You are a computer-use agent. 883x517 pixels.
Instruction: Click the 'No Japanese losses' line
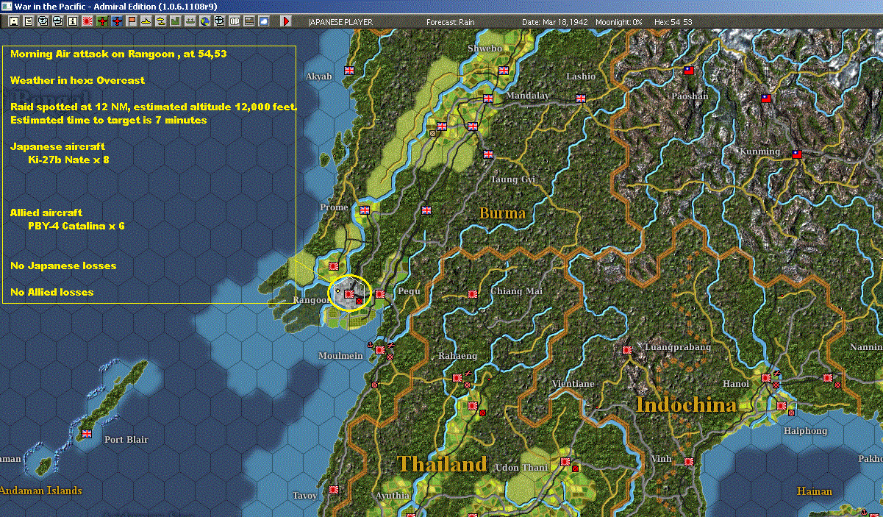(63, 265)
